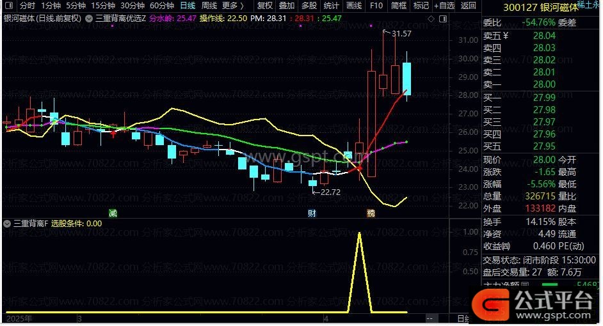Click the 卖四 price 28.03
Image resolution: width=603 pixels, height=326 pixels.
click(x=544, y=48)
